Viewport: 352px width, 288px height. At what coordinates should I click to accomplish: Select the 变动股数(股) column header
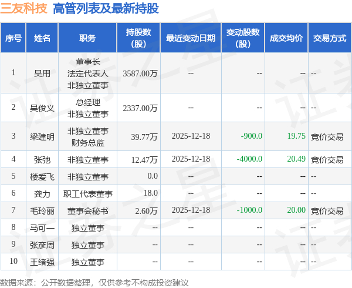pyautogui.click(x=243, y=38)
